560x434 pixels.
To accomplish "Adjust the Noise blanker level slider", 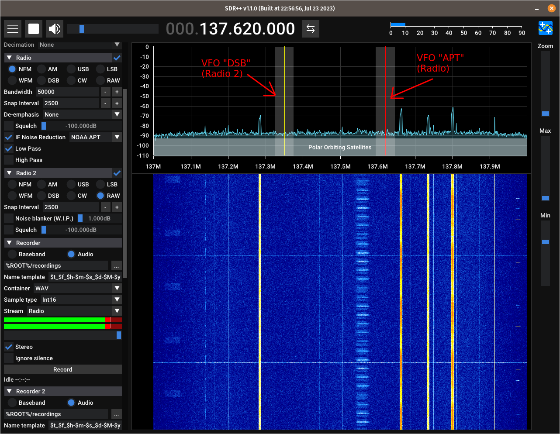I will point(100,218).
